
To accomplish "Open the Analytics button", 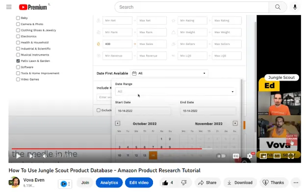I will click(x=109, y=183).
